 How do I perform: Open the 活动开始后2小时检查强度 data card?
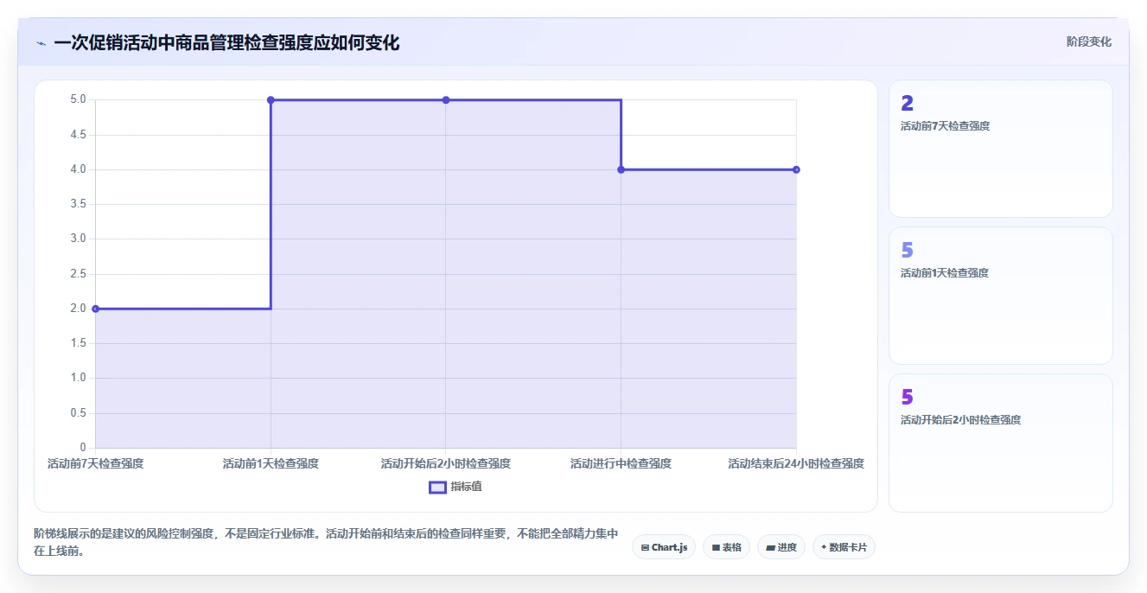(1000, 443)
